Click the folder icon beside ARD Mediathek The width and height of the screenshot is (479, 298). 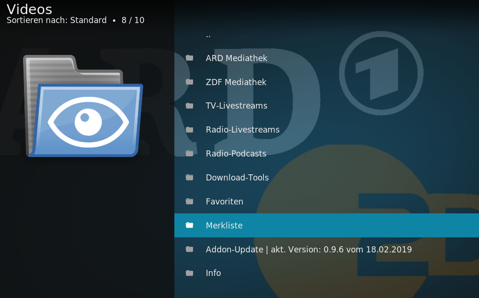189,58
